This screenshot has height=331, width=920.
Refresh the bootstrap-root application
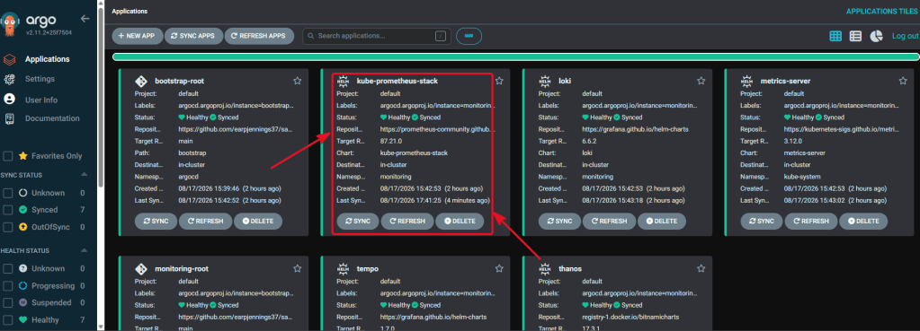[x=205, y=221]
